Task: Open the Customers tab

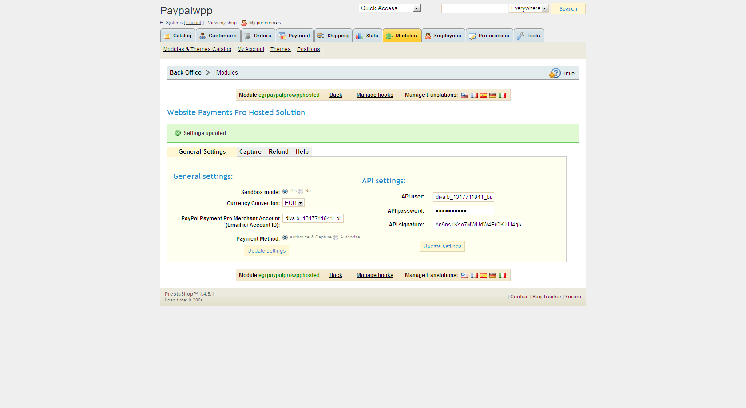Action: point(218,36)
